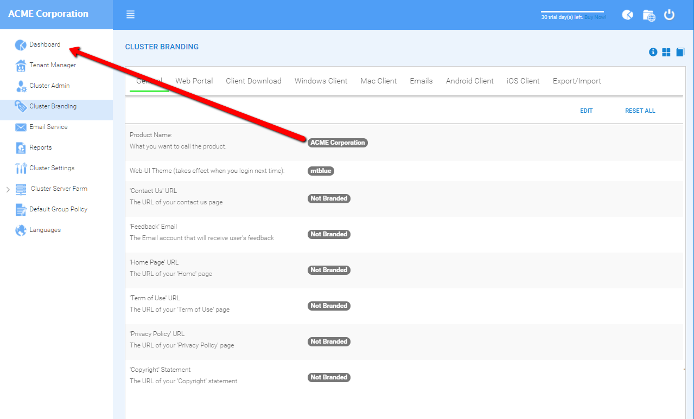The height and width of the screenshot is (419, 694).
Task: Click the ACME Corporation product name badge
Action: pos(338,143)
